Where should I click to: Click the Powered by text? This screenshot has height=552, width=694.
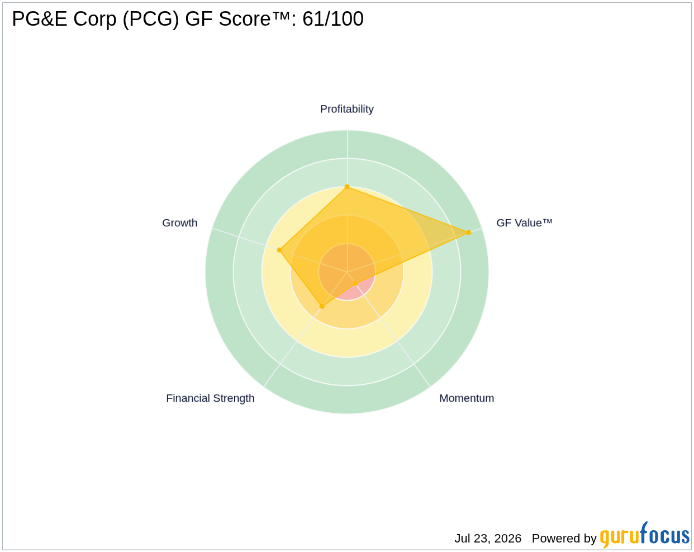[x=564, y=539]
